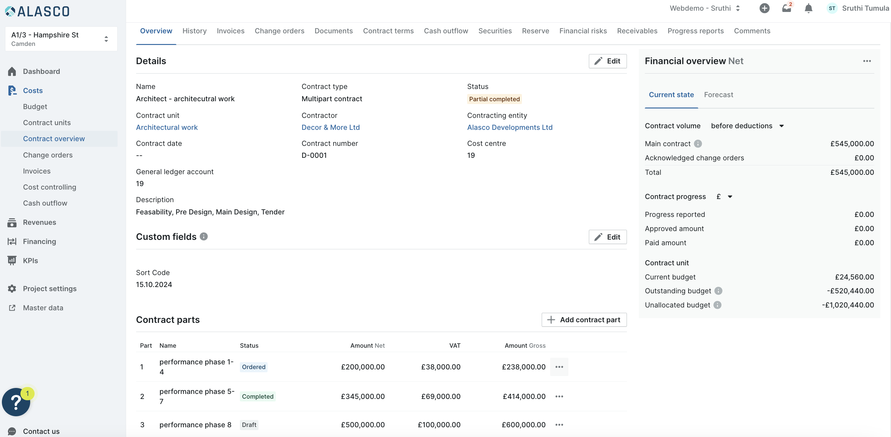The width and height of the screenshot is (891, 437).
Task: Click Edit button in Details section
Action: pos(607,61)
